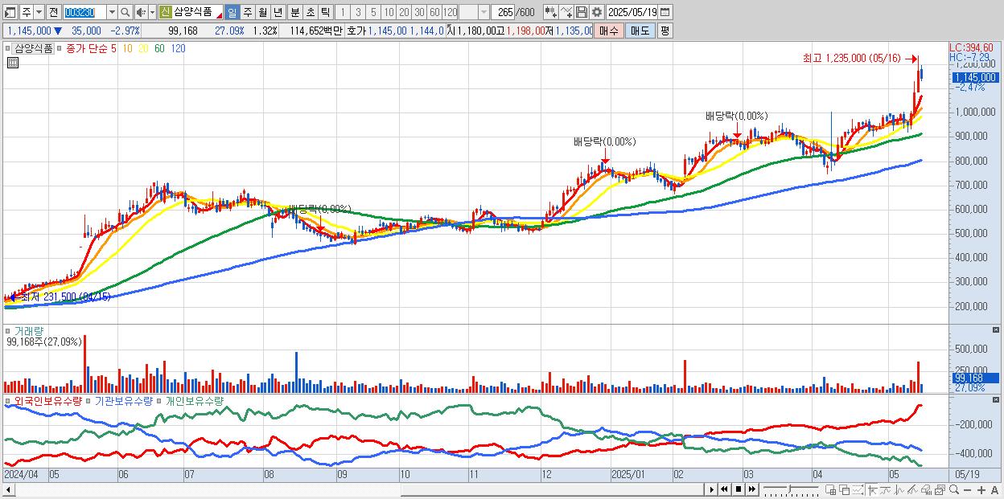Switch to the 월 monthly chart period

263,12
